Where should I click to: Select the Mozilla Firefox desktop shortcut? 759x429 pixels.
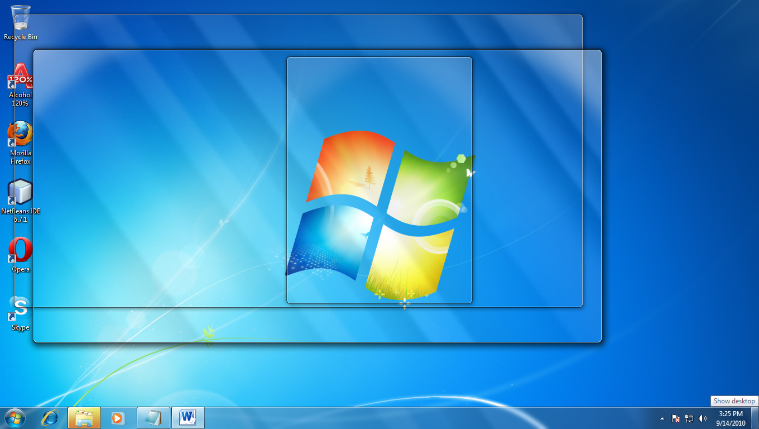pyautogui.click(x=21, y=142)
